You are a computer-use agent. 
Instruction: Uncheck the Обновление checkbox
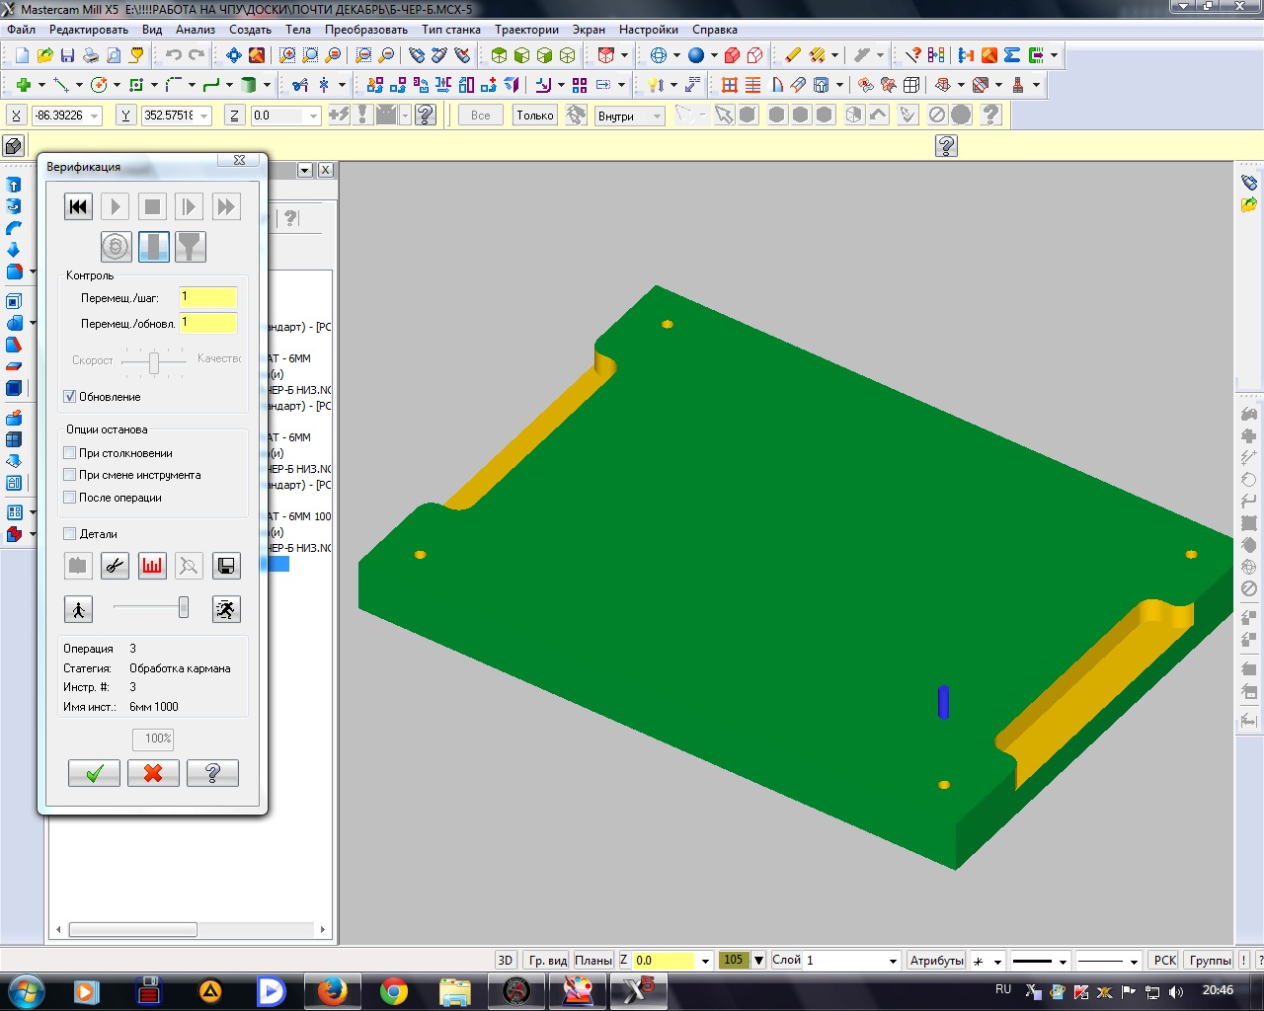(70, 397)
